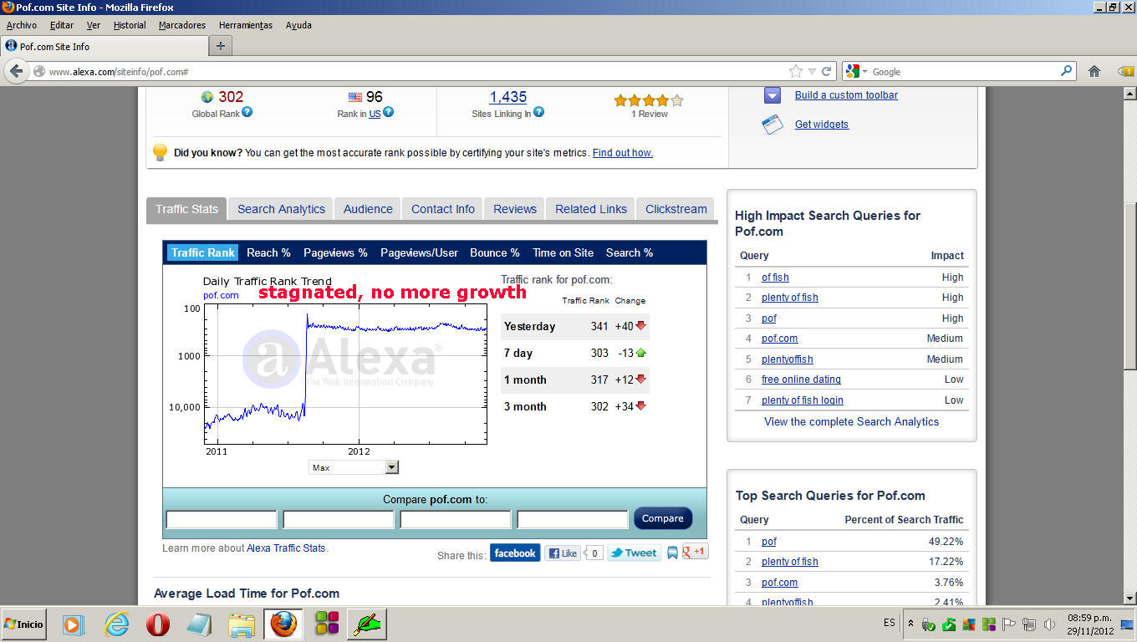The width and height of the screenshot is (1137, 642).
Task: Click the Inicio start button
Action: (23, 624)
